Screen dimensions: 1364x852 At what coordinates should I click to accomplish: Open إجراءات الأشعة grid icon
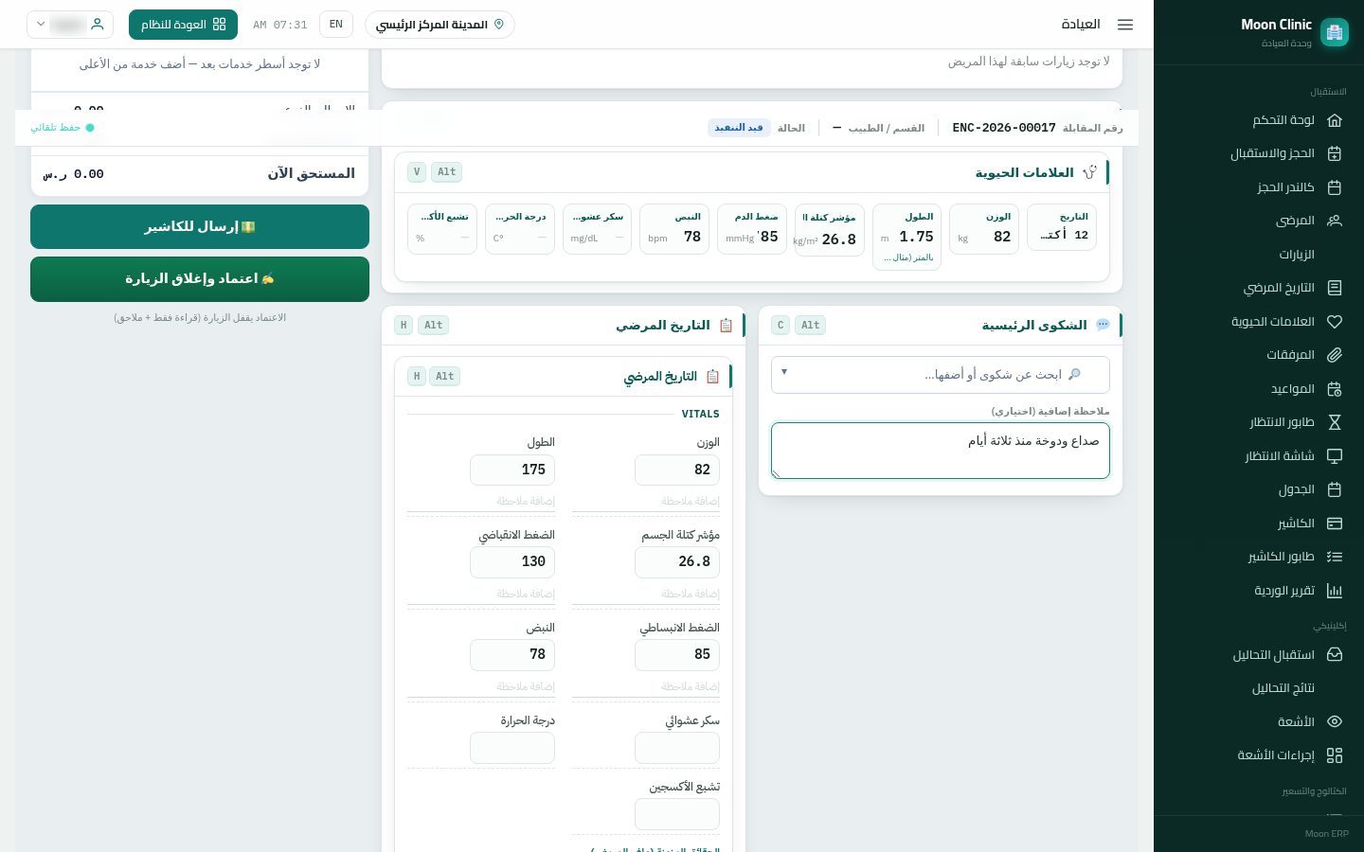click(1335, 755)
